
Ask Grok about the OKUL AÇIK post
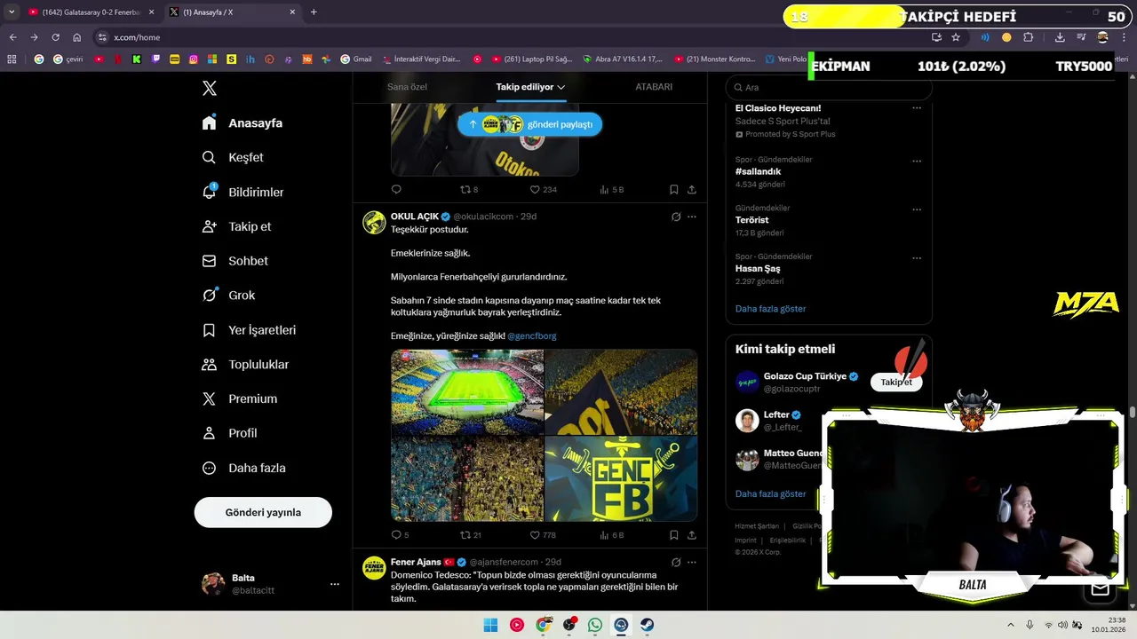tap(676, 217)
